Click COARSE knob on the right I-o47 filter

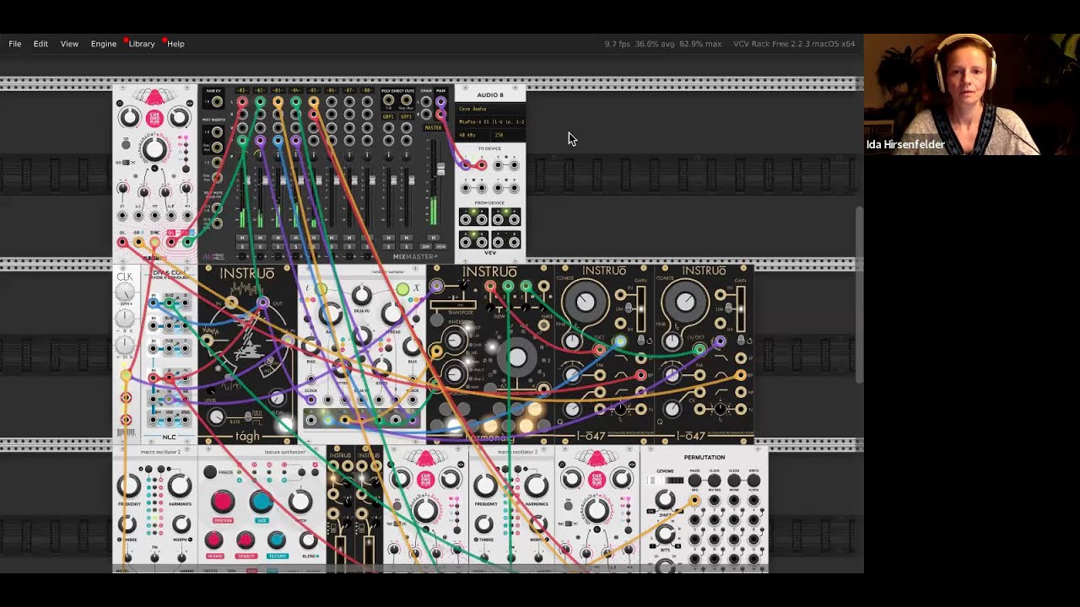click(x=686, y=302)
